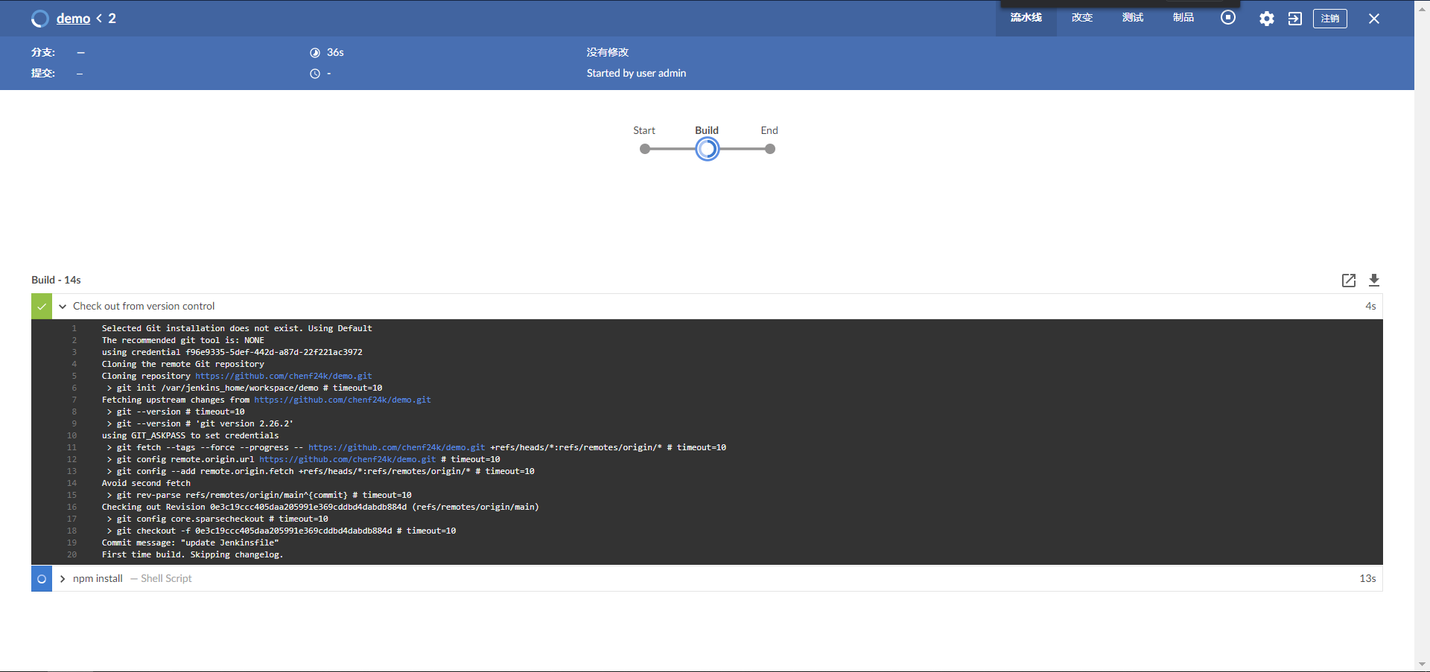The height and width of the screenshot is (672, 1430).
Task: Select the Start node in the pipeline graph
Action: (644, 149)
